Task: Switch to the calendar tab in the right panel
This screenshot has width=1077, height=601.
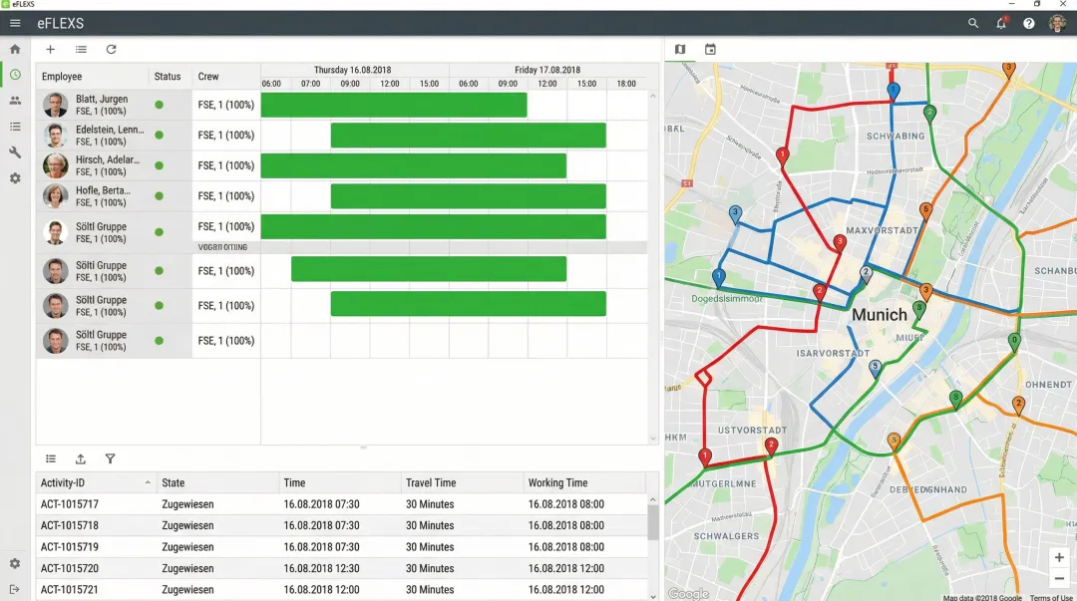Action: pos(711,49)
